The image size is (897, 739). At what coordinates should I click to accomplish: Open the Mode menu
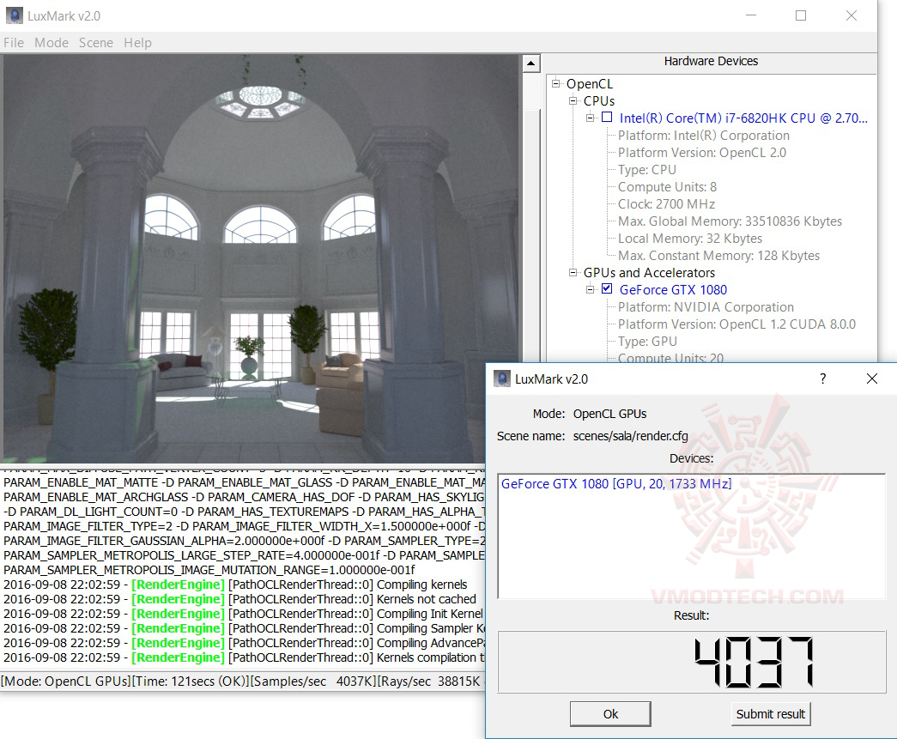(x=51, y=43)
